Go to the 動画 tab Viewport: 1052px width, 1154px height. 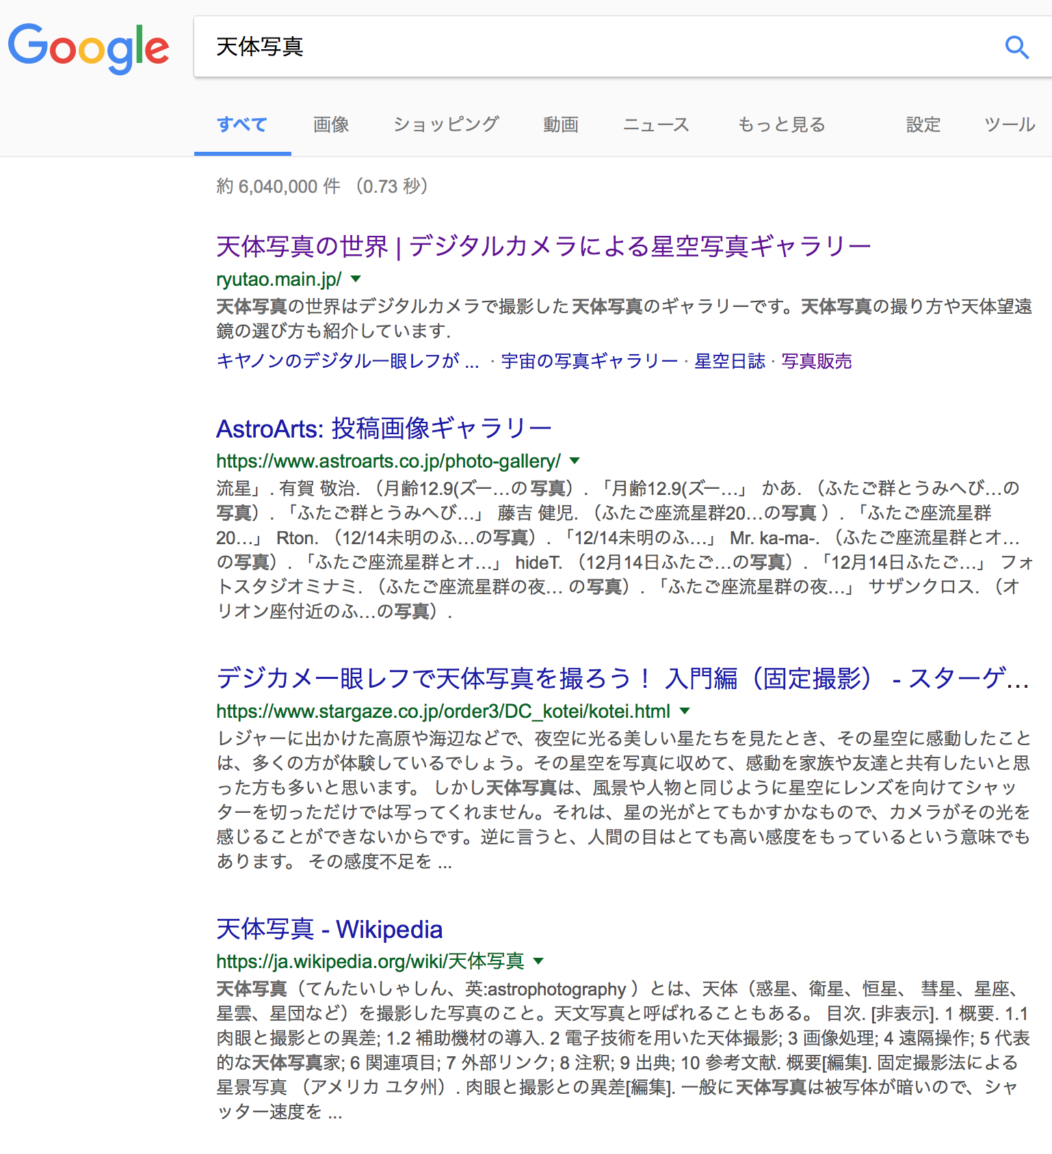(x=561, y=124)
